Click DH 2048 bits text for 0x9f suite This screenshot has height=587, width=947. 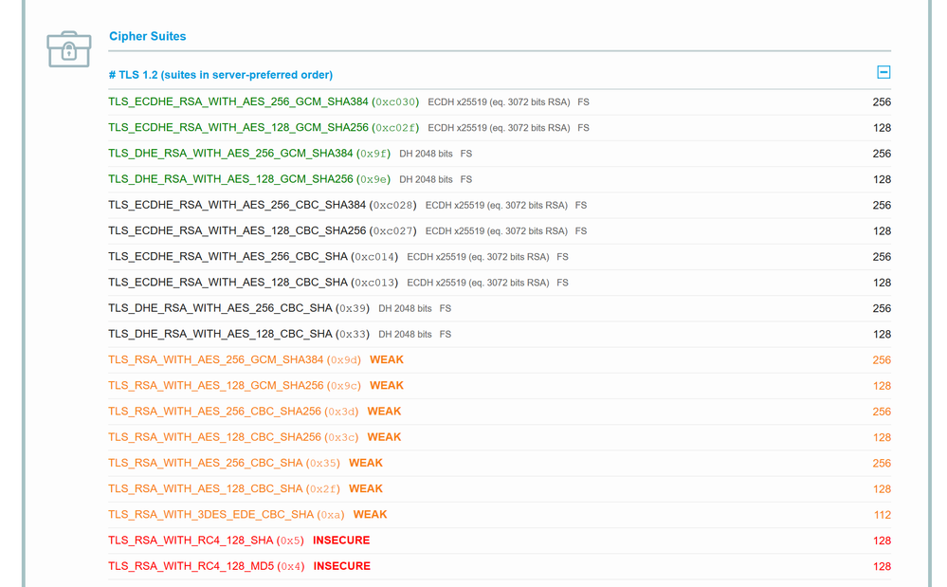pos(426,154)
